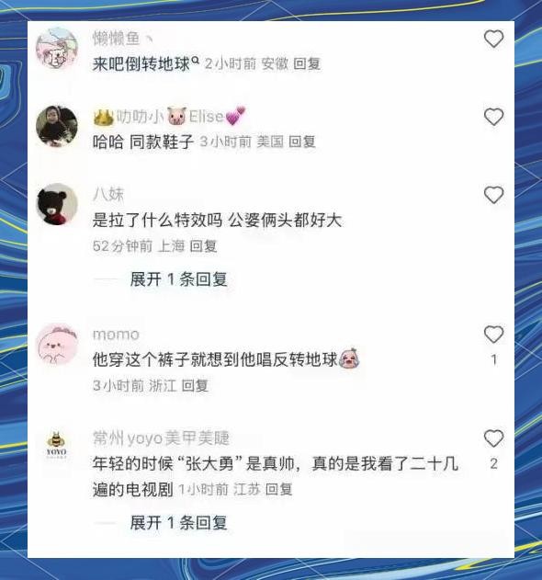Open search icon after 来吧倒转地球
Screen dimensions: 542x580
coord(196,59)
